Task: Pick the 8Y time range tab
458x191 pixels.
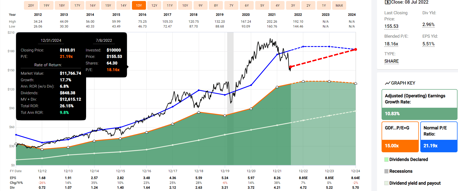Action: (216, 5)
